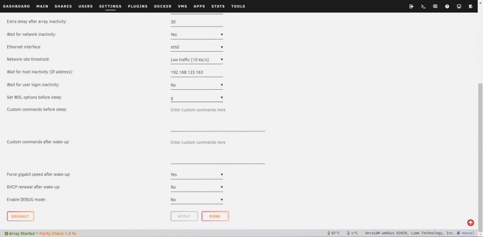483x237 pixels.
Task: Click the CPU temperature 67°C indicator
Action: [x=334, y=233]
